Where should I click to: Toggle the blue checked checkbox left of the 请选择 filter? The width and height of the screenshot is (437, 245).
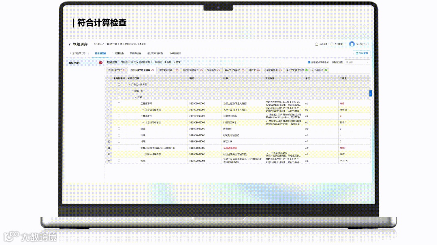[x=309, y=63]
